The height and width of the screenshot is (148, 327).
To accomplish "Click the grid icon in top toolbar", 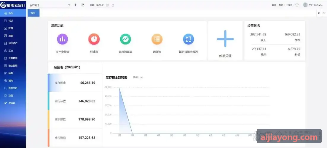I will pos(83,5).
